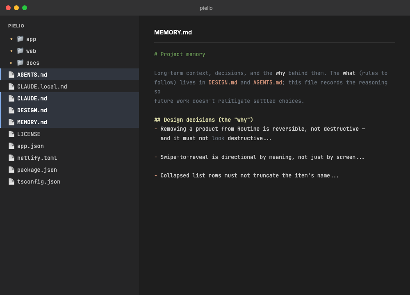This screenshot has width=410, height=295.
Task: Click the '# Project memory' heading
Action: 180,54
